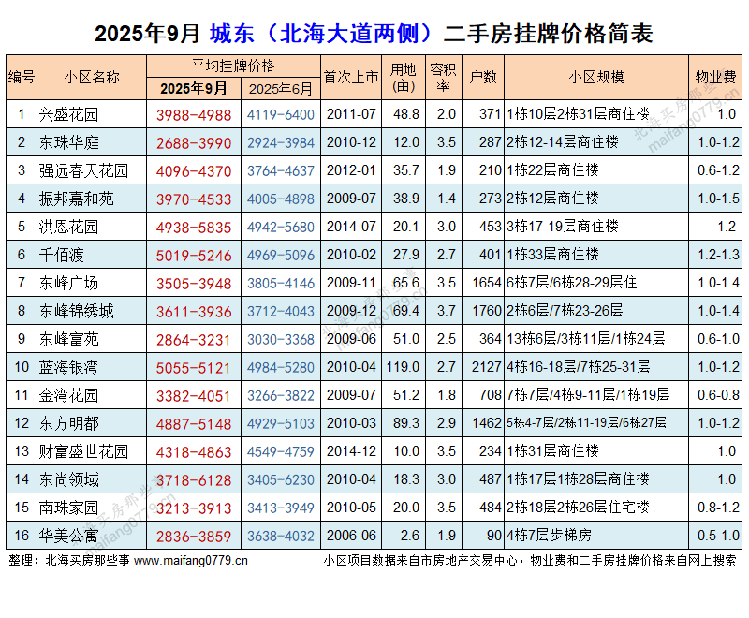Click the floor area ratio 3.7
This screenshot has height=618, width=749.
[x=447, y=311]
